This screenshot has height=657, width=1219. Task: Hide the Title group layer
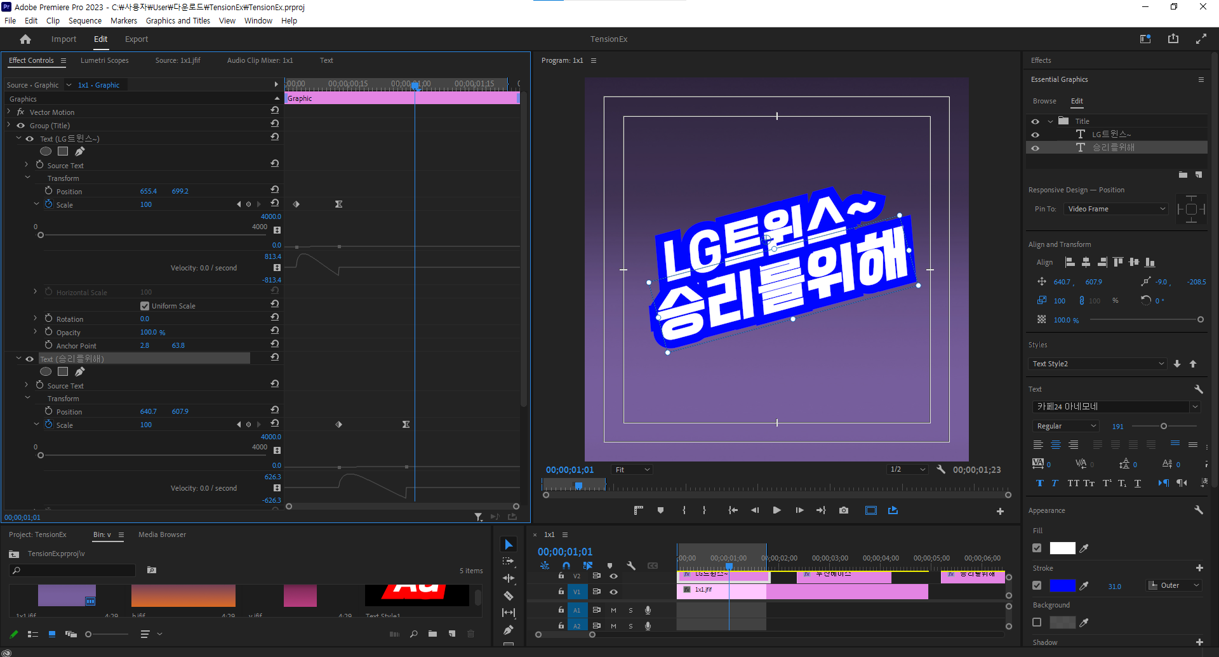(1036, 121)
